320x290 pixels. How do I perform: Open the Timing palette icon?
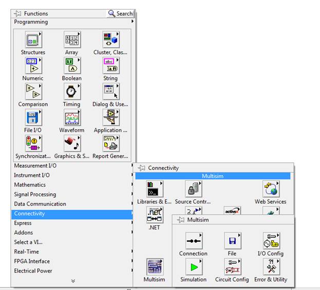click(x=72, y=92)
